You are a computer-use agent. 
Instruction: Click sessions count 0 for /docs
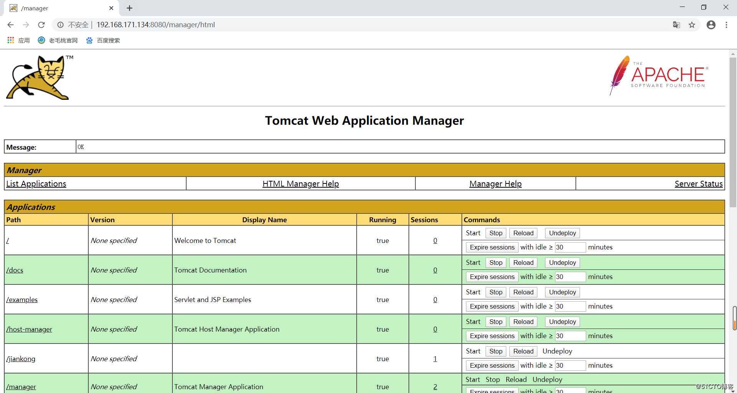(435, 270)
